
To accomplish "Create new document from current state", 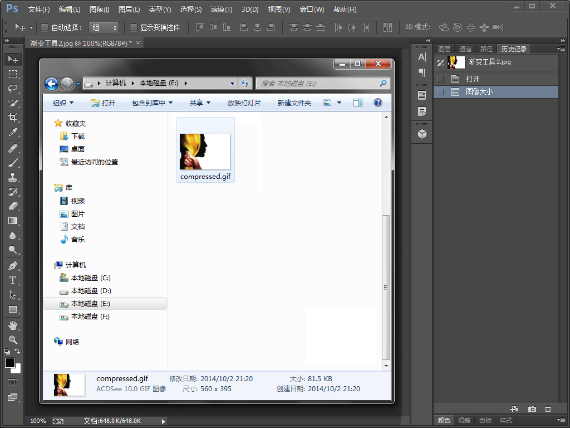I will coord(514,408).
